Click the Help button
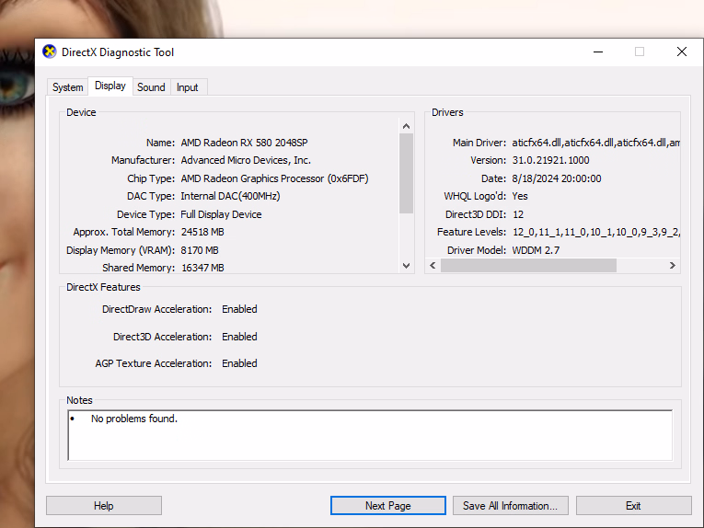 (104, 506)
